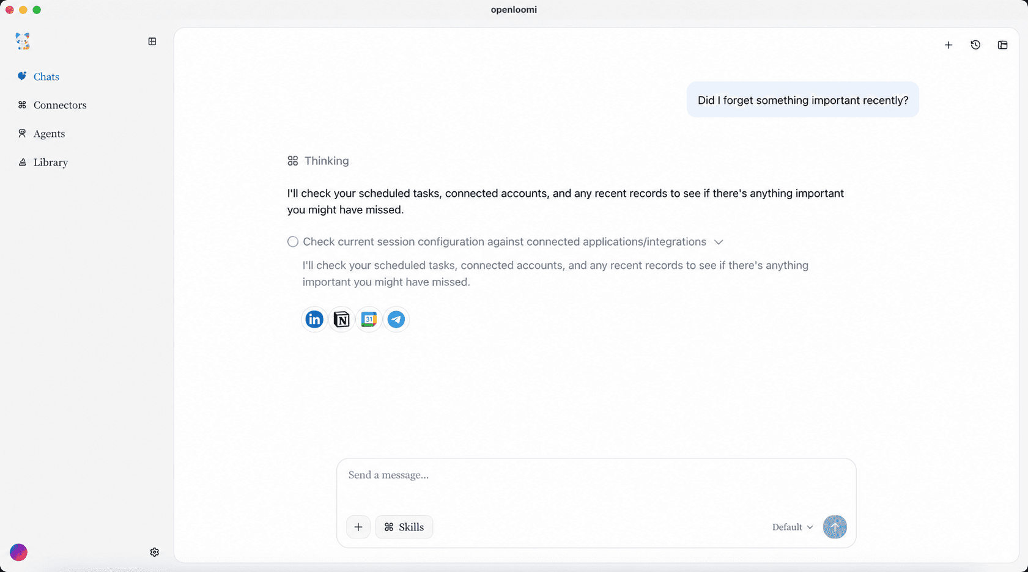Screen dimensions: 1028x572
Task: Focus the Send a message input
Action: coord(596,475)
